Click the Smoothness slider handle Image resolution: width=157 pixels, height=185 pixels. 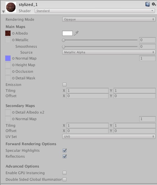click(64, 47)
